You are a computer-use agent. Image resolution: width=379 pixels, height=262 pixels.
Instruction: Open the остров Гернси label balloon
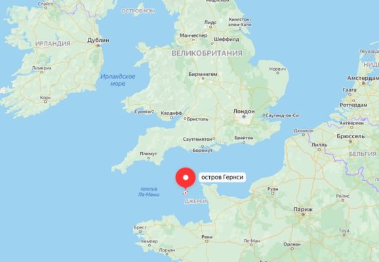[x=222, y=178]
